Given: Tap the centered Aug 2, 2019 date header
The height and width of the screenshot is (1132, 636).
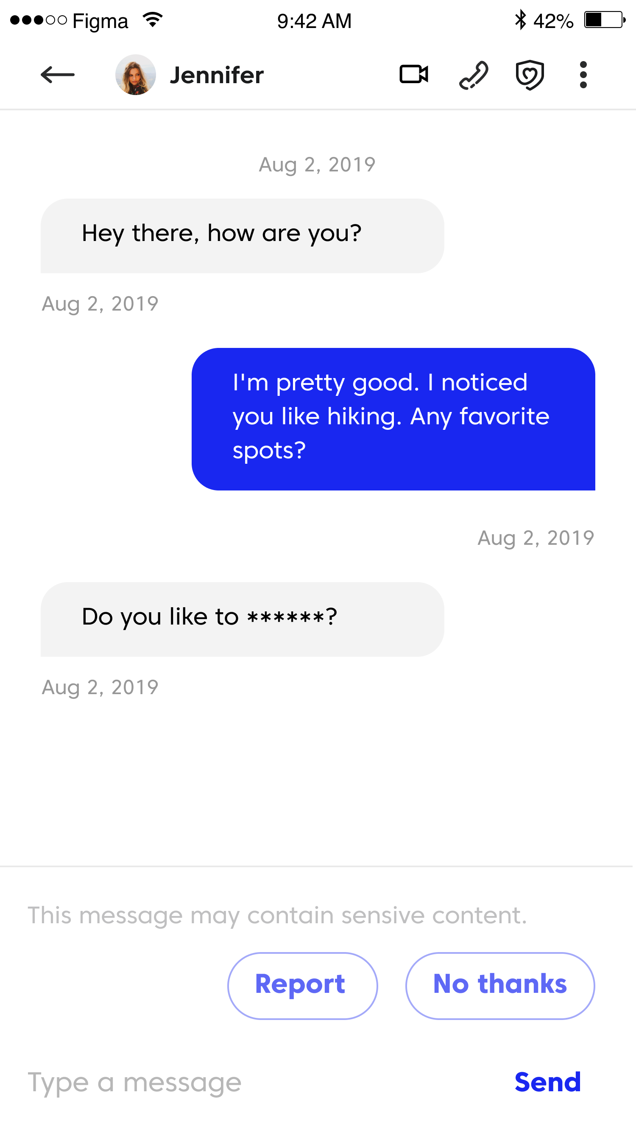Looking at the screenshot, I should 317,165.
